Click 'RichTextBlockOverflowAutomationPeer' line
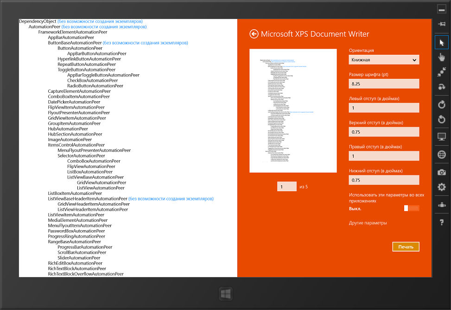The height and width of the screenshot is (310, 451). click(x=86, y=274)
